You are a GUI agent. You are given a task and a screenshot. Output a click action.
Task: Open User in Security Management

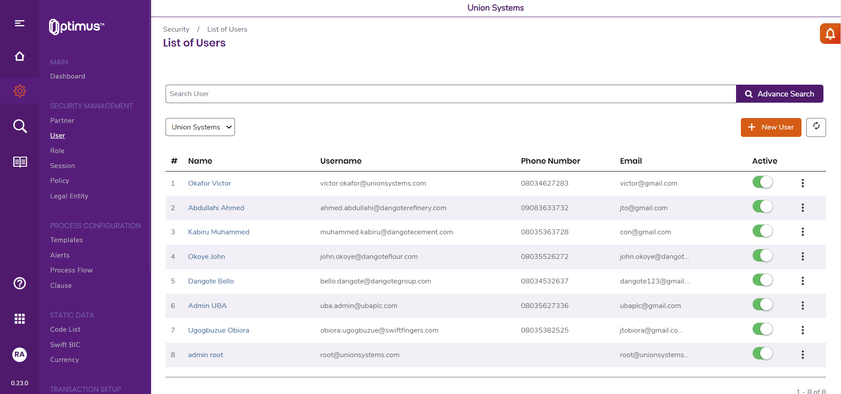coord(58,136)
